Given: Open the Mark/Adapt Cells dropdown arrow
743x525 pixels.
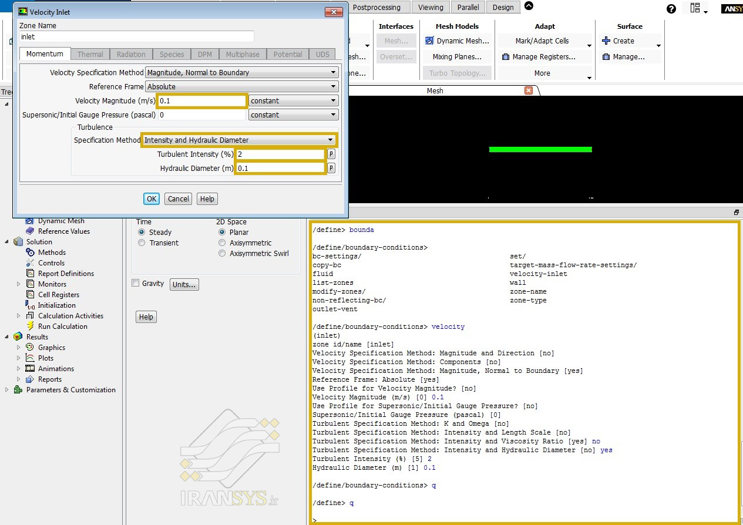Looking at the screenshot, I should 589,45.
